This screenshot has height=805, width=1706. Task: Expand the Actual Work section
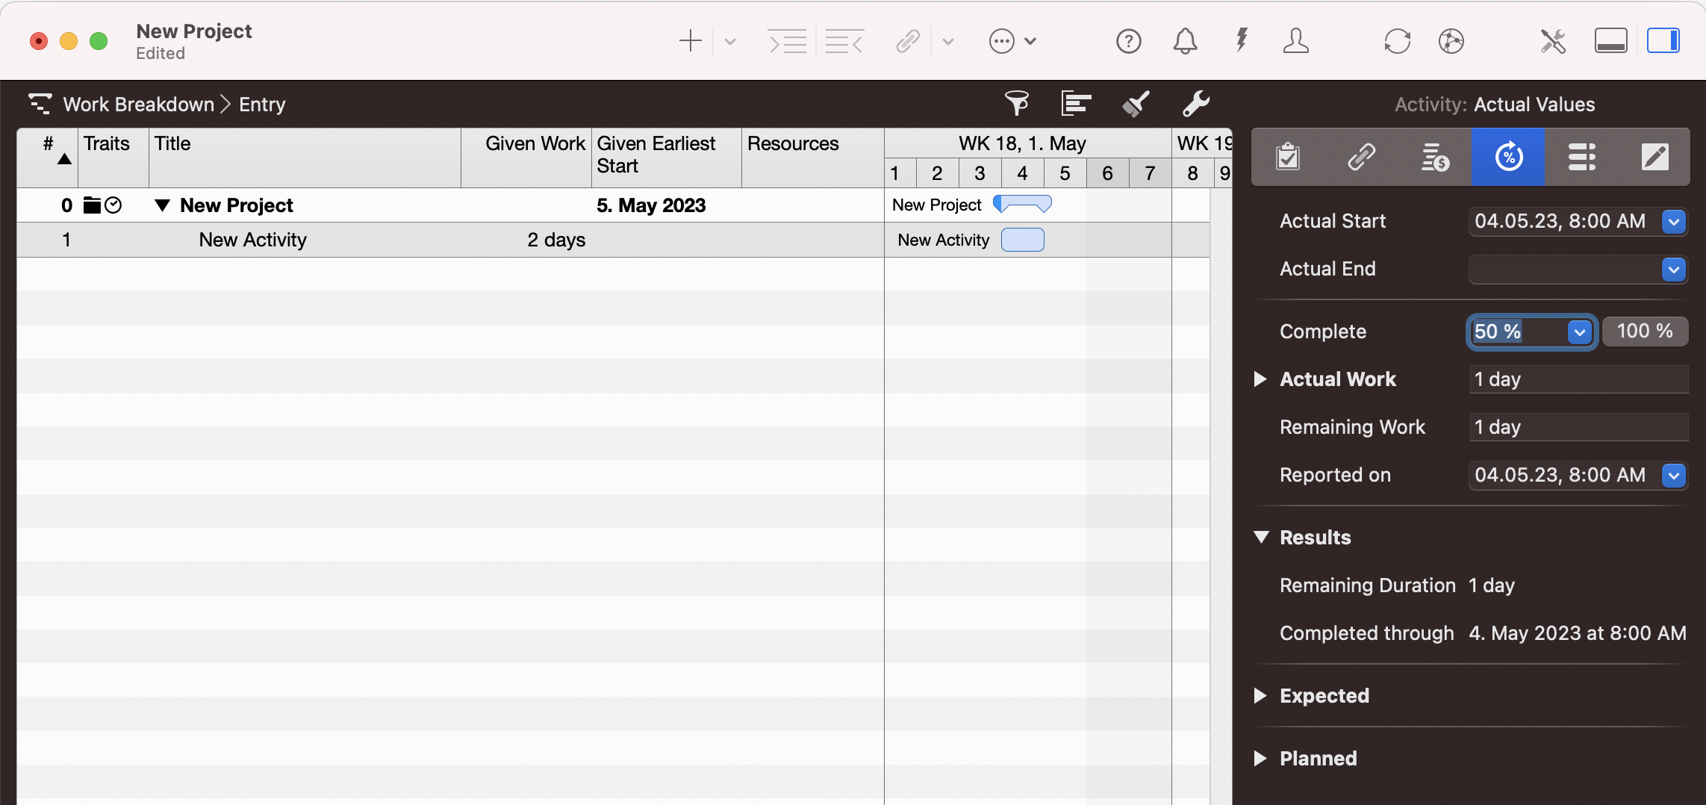[x=1260, y=379]
